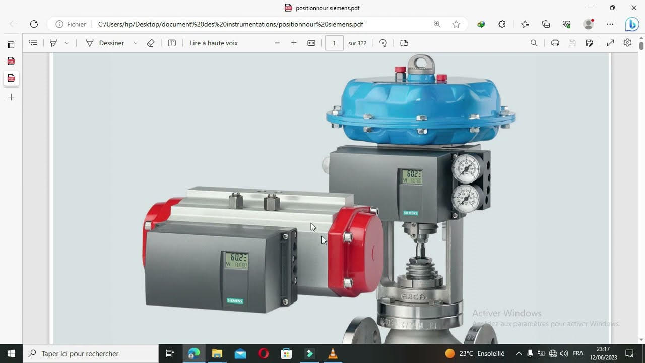Click the save as icon with pencil
The image size is (645, 363).
(x=589, y=43)
